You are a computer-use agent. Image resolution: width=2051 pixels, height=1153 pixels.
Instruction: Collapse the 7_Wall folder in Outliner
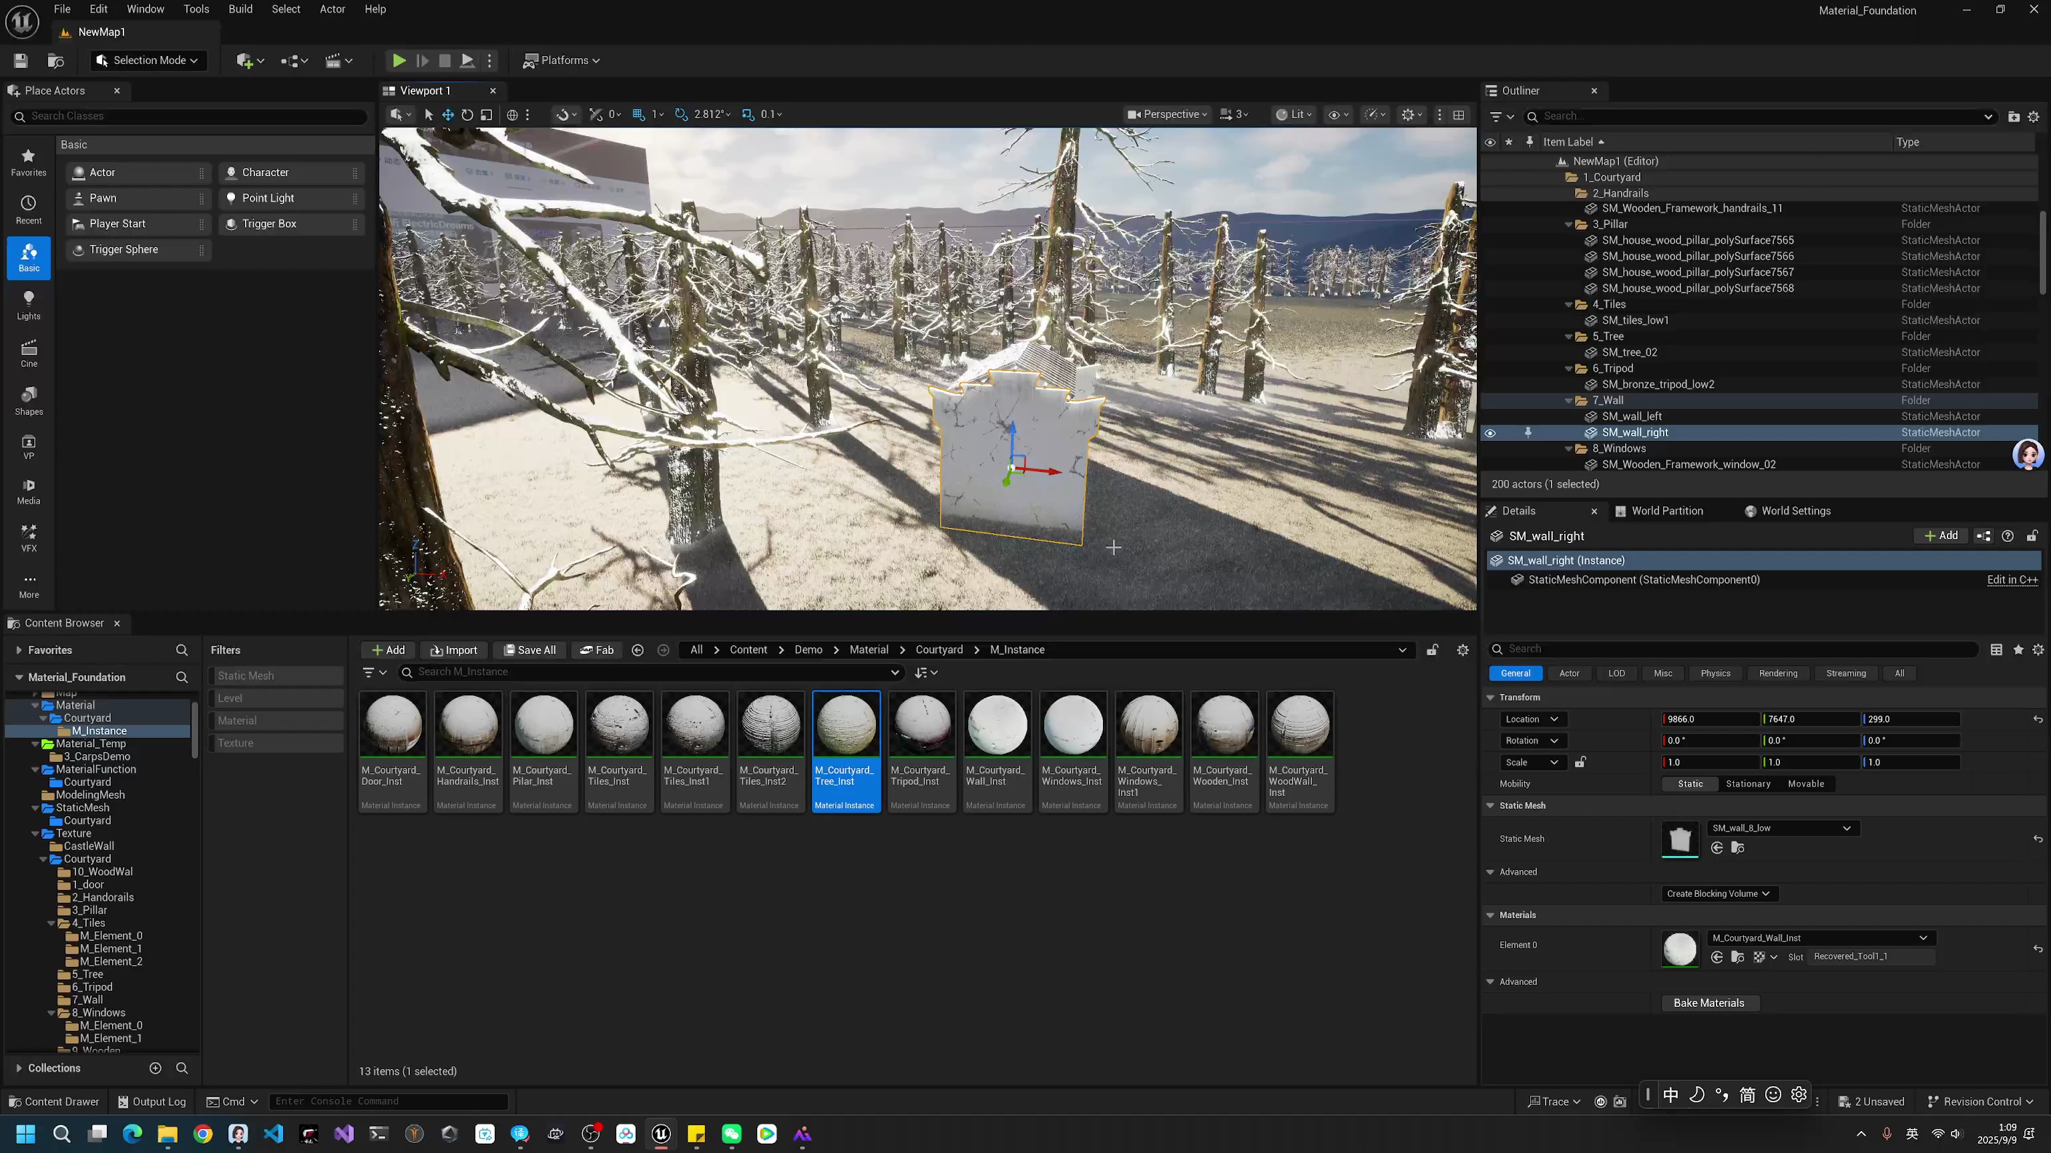[1568, 400]
